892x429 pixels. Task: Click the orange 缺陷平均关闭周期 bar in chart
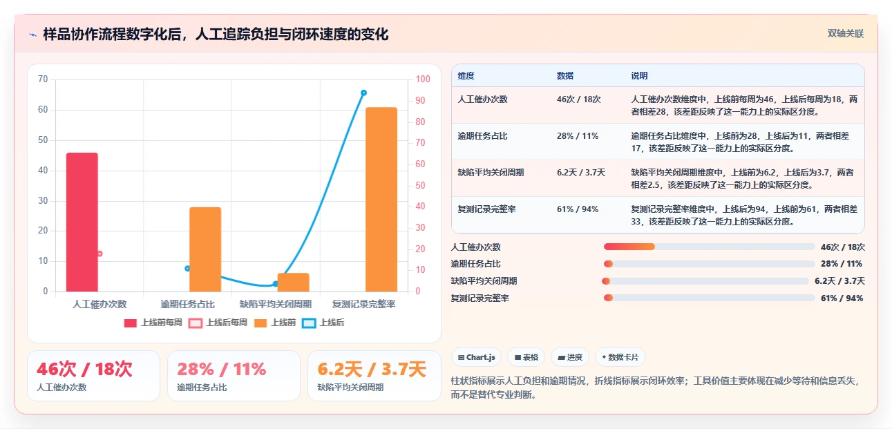pyautogui.click(x=294, y=283)
